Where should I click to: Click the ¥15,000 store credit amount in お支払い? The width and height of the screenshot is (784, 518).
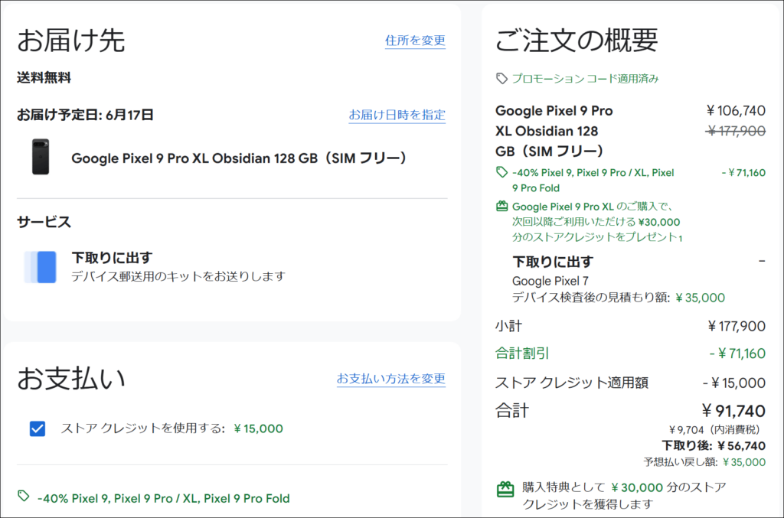[258, 428]
